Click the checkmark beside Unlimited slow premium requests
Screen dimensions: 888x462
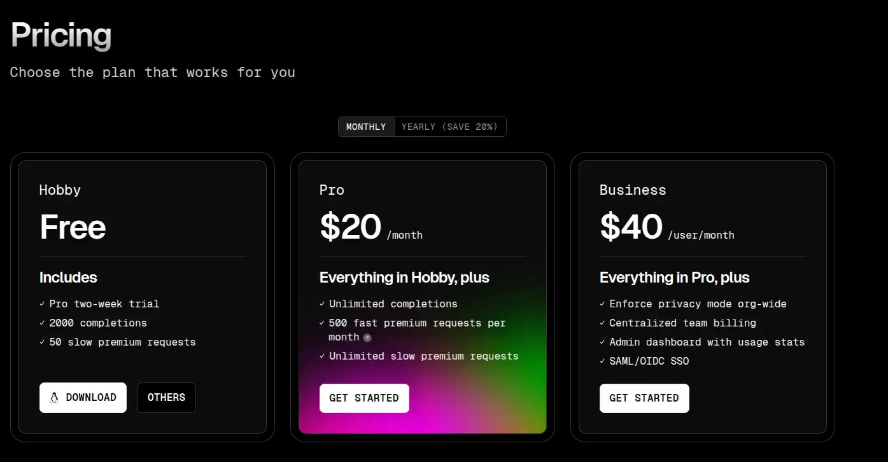(x=322, y=356)
